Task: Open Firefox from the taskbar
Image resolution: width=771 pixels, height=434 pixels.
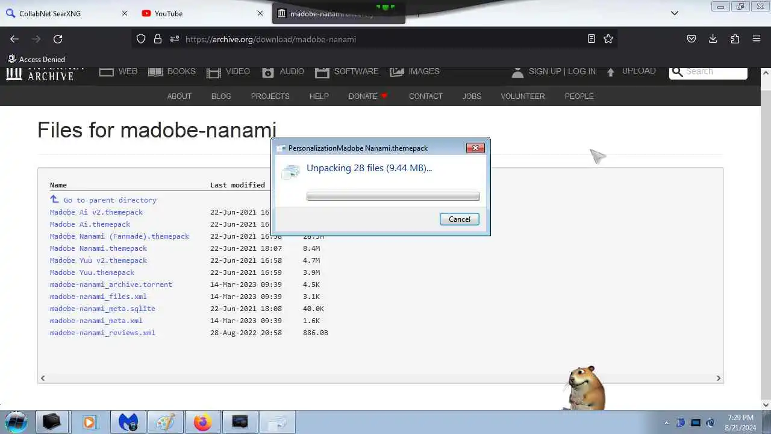Action: [x=202, y=423]
